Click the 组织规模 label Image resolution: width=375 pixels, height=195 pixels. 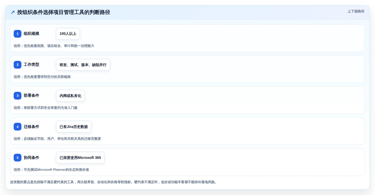[x=31, y=34]
